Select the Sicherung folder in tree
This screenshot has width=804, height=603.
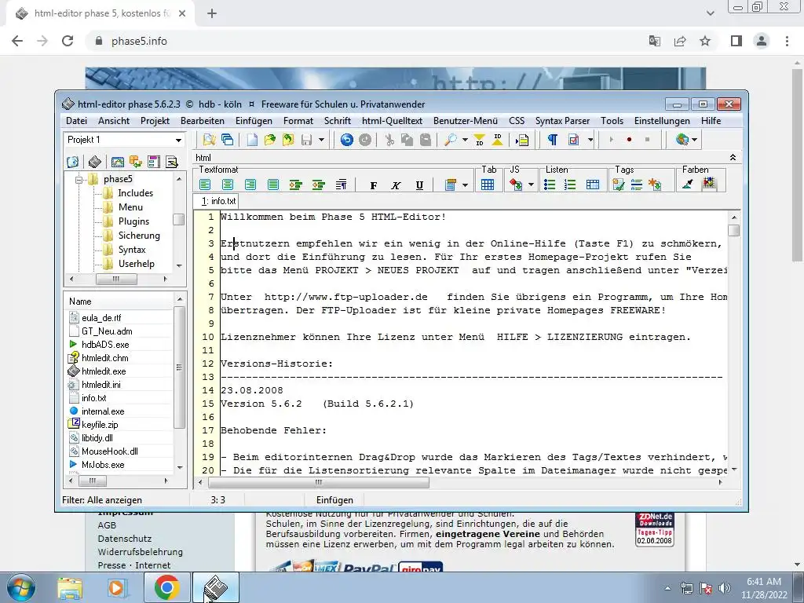[x=139, y=236]
